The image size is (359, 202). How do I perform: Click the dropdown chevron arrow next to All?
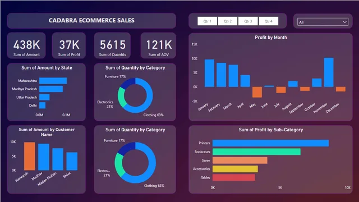click(344, 22)
